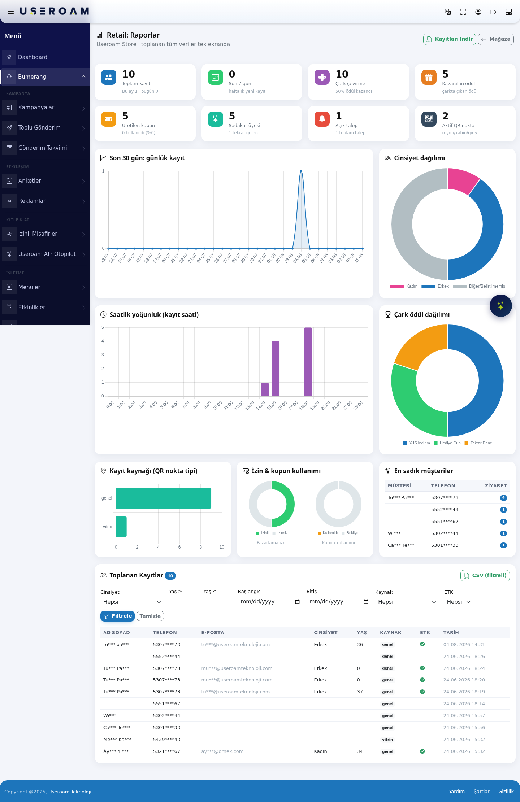Image resolution: width=520 pixels, height=802 pixels.
Task: Expand the Reklamlar submenu arrow
Action: (x=83, y=201)
